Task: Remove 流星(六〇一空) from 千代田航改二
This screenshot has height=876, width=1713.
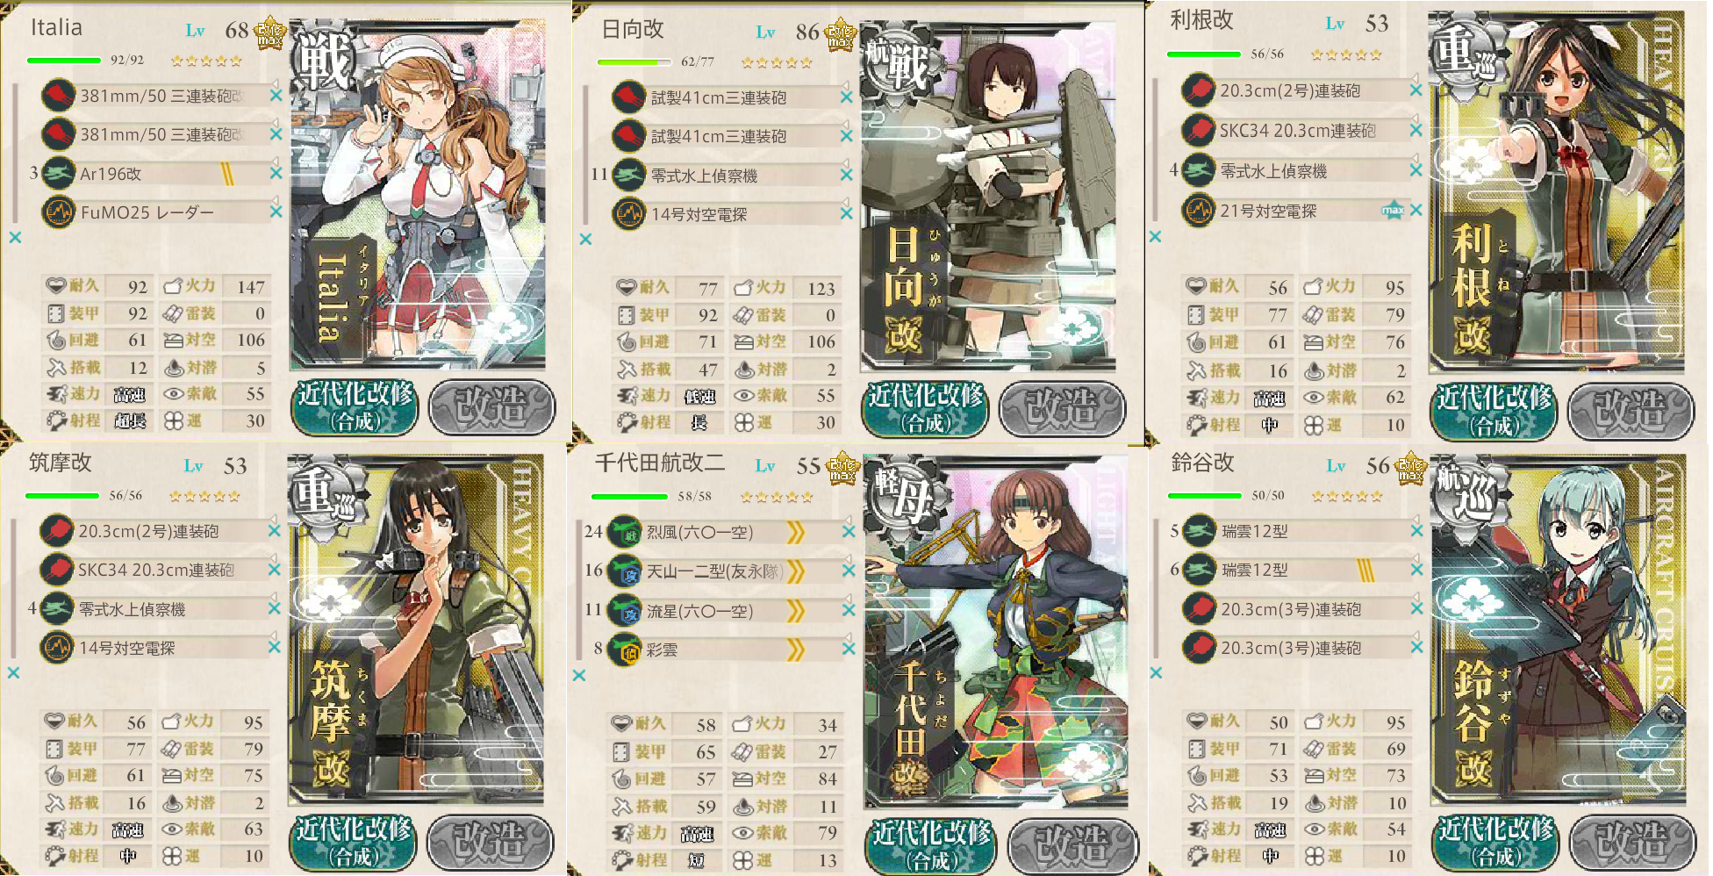Action: click(x=848, y=610)
